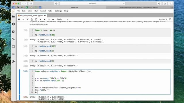Open the Run menu
Viewport: 184px width, 103px height.
36,11
